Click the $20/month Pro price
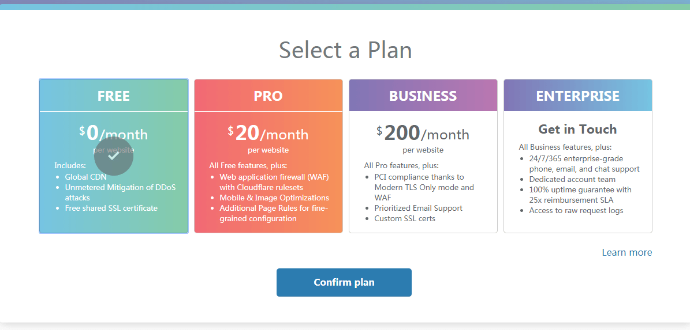 coord(268,134)
